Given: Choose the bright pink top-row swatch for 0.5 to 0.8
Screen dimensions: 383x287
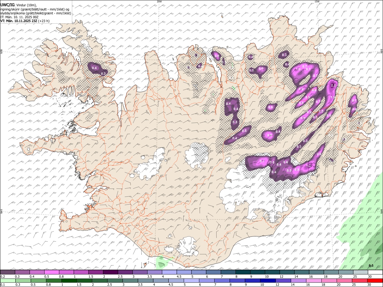Looking at the screenshot, I should [51, 272].
